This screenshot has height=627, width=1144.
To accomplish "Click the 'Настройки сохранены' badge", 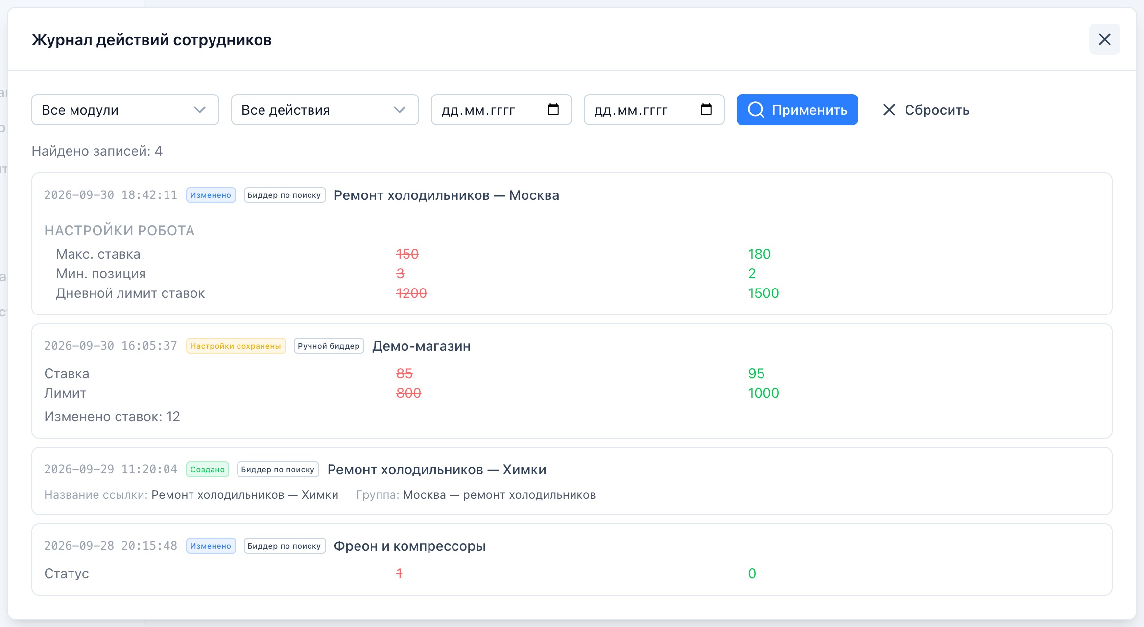I will 236,346.
